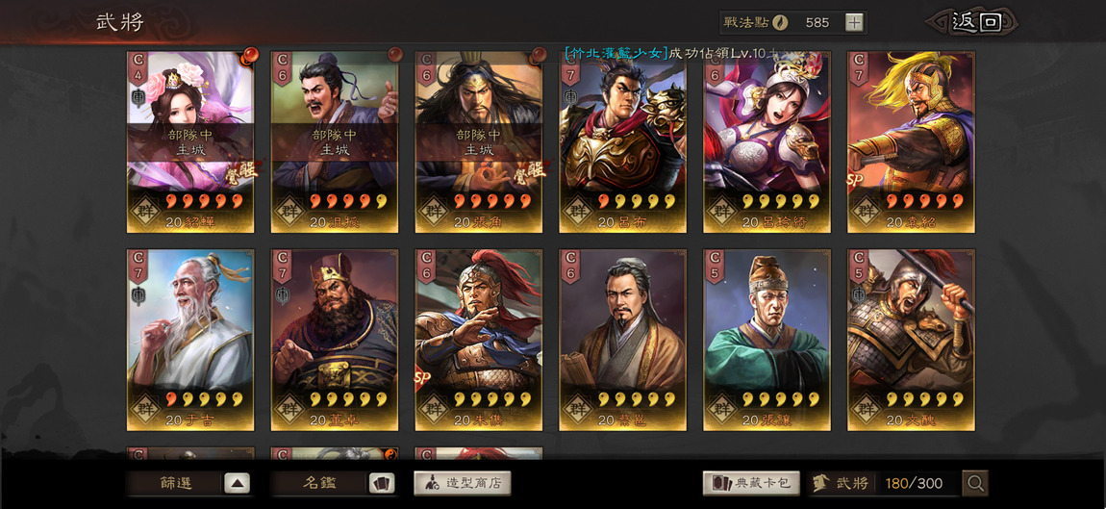Click the 名鑑 card deck icon

tap(382, 484)
